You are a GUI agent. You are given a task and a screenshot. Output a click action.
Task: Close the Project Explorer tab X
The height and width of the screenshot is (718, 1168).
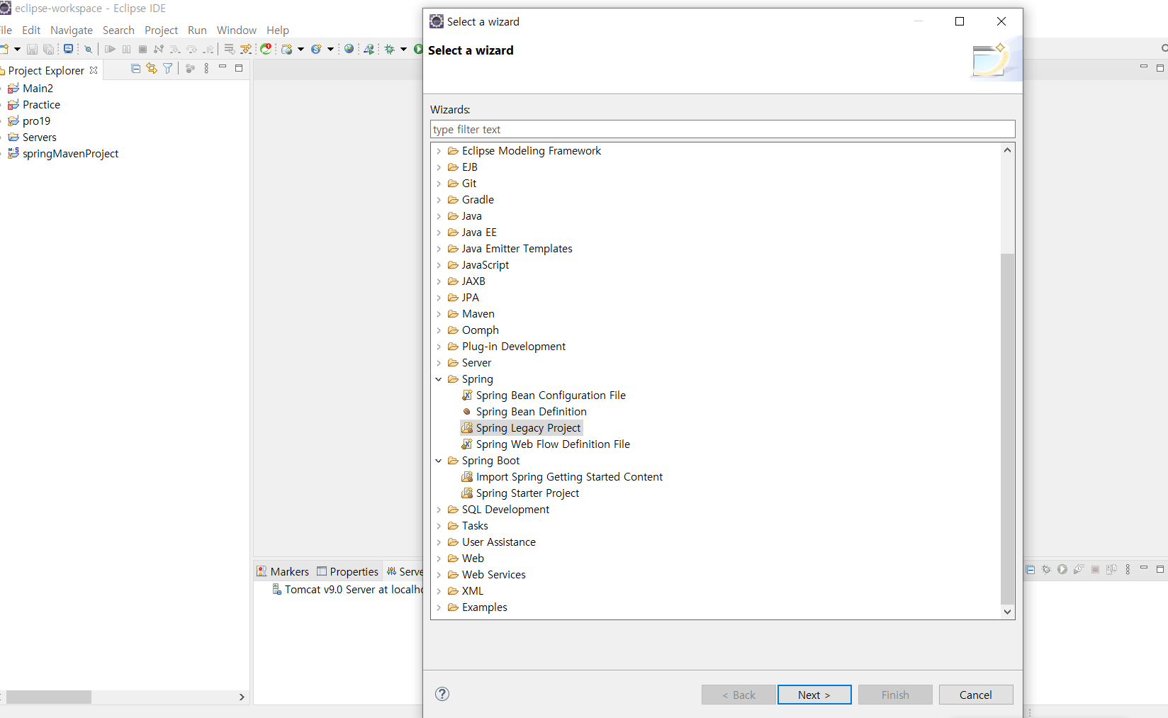click(94, 70)
